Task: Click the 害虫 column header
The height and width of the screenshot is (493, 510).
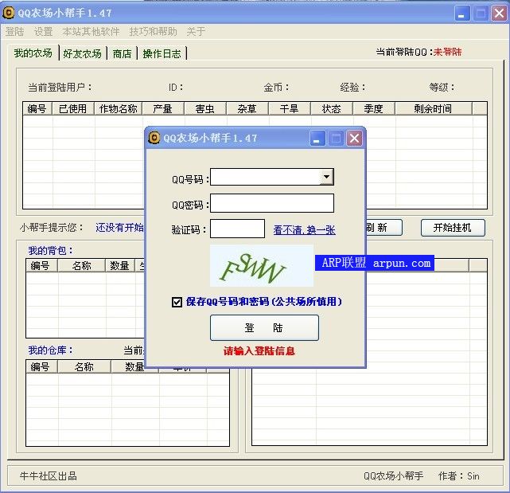Action: 205,108
